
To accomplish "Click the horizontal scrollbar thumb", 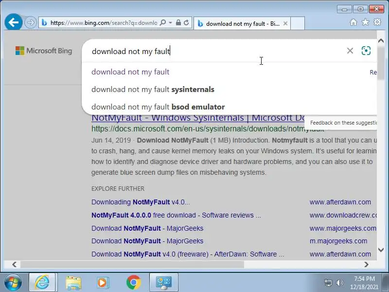I will (x=132, y=265).
